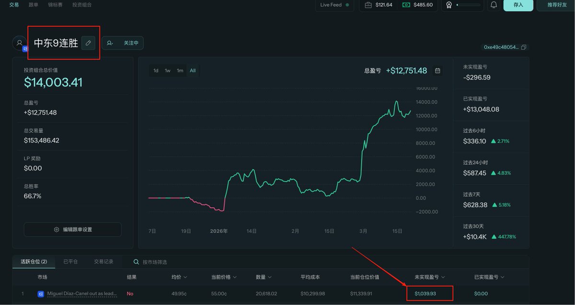Click the green cash balance icon
Image resolution: width=575 pixels, height=305 pixels.
(x=406, y=5)
